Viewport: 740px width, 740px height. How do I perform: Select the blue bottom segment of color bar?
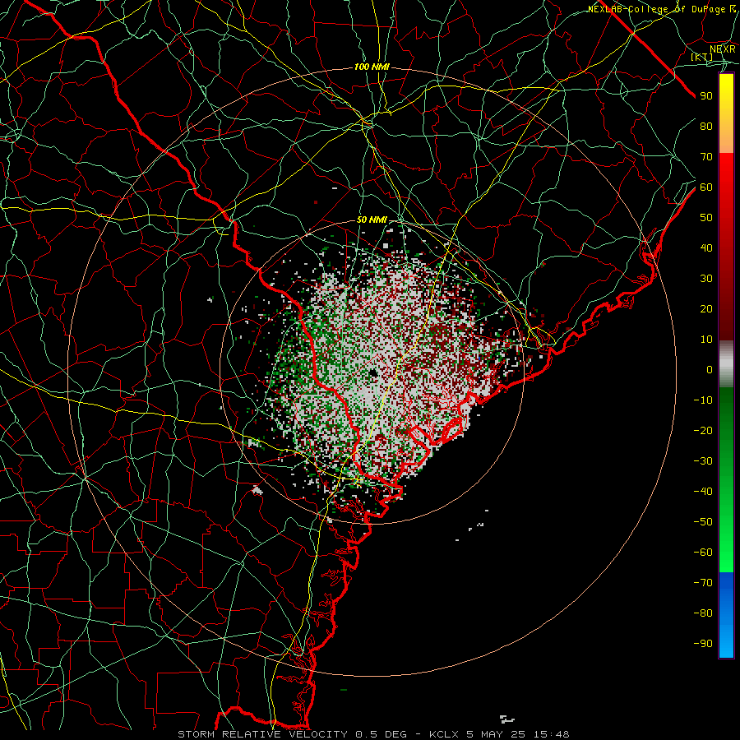point(726,614)
